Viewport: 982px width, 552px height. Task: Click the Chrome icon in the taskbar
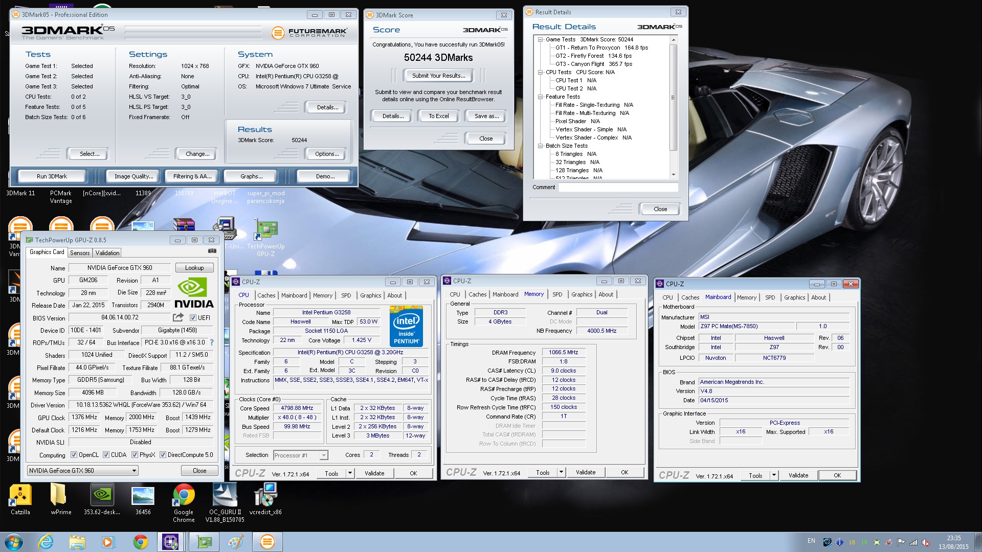point(140,542)
